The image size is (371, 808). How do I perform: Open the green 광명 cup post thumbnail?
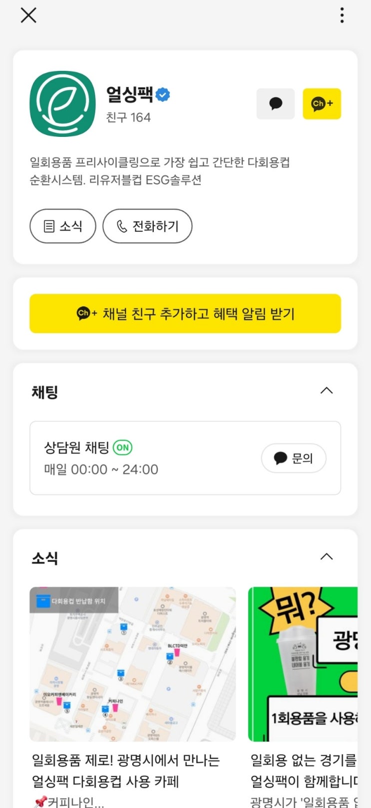tap(303, 664)
